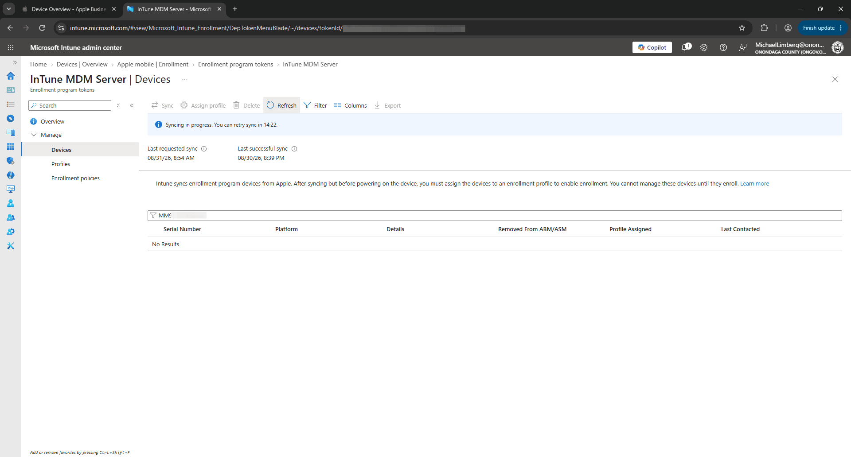
Task: Click the Last successful sync info icon
Action: (294, 149)
